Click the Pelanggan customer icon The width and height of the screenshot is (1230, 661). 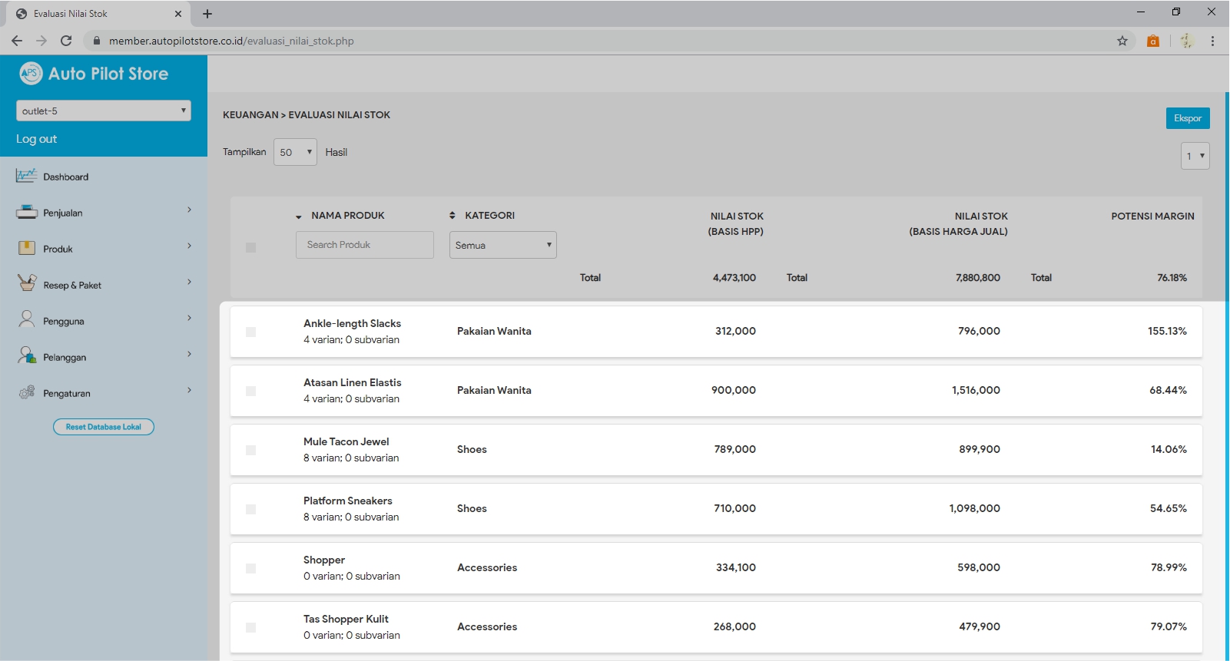pyautogui.click(x=26, y=355)
